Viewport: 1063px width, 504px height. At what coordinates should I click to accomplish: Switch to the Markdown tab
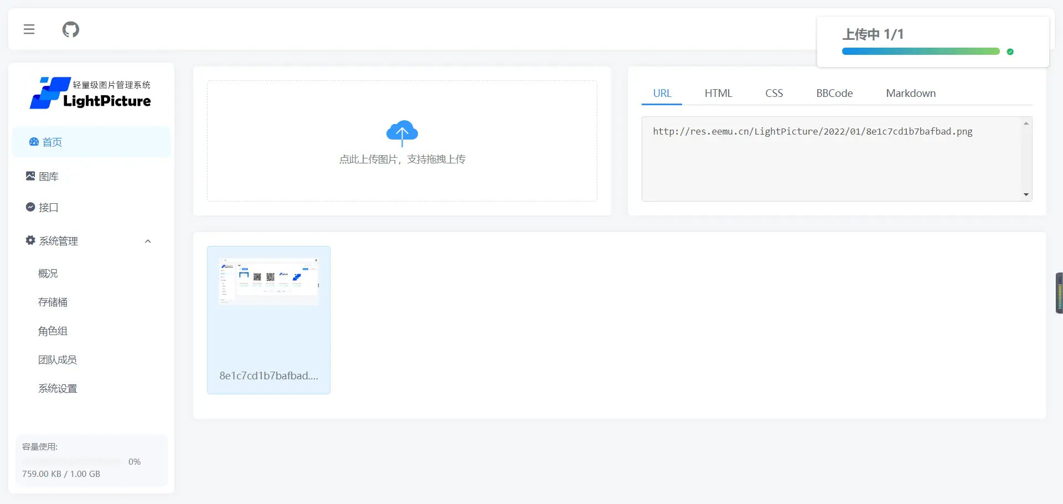[x=911, y=93]
